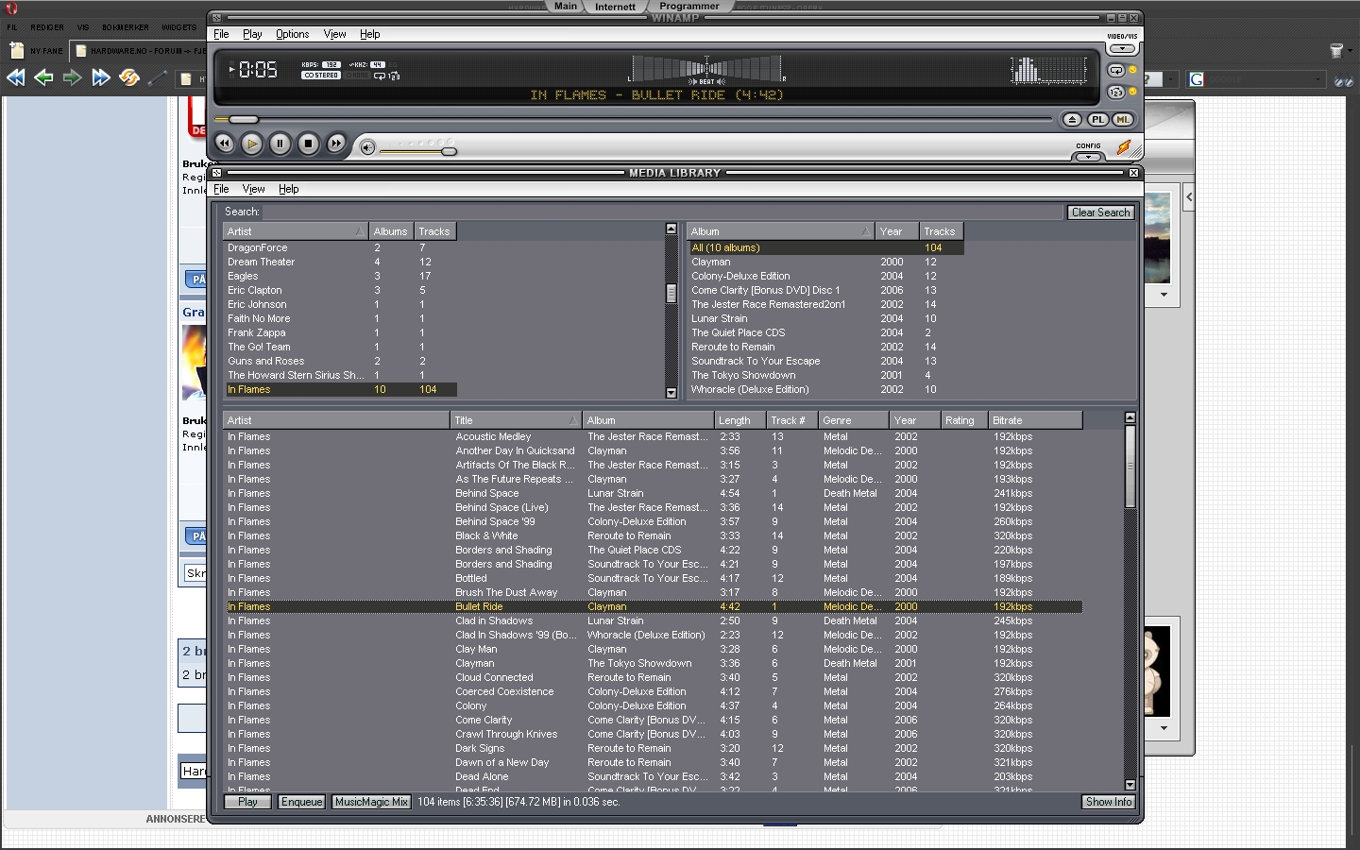The width and height of the screenshot is (1360, 850).
Task: Toggle the ML media library button
Action: [x=1123, y=119]
